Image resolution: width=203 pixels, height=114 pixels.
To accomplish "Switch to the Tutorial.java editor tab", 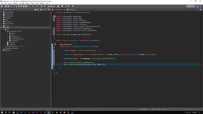I will click(x=71, y=10).
